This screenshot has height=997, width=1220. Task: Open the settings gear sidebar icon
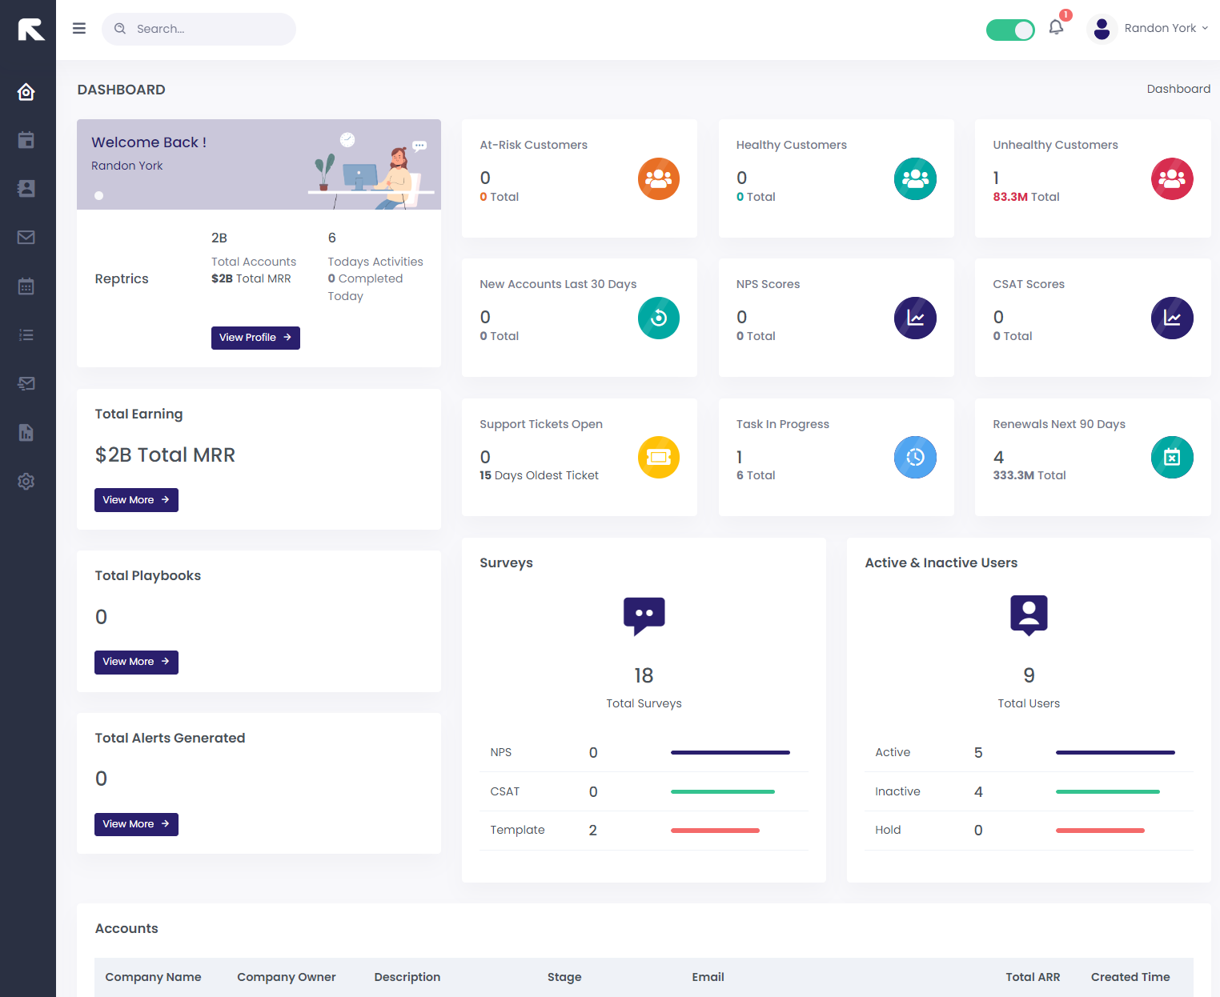[x=26, y=482]
